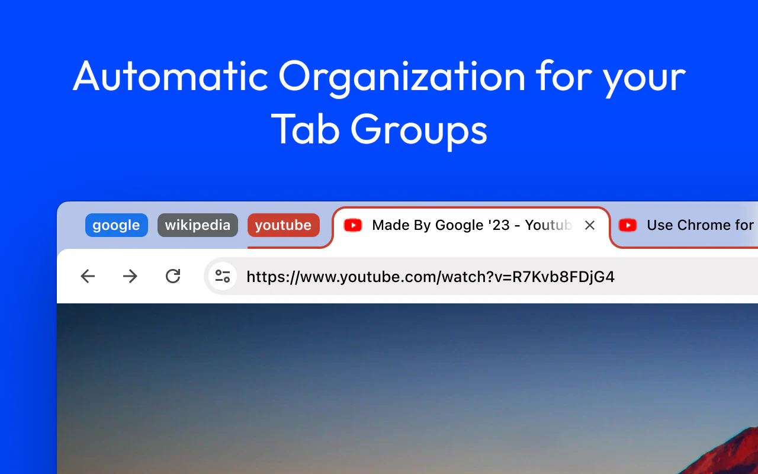
Task: Focus the YouTube URL address bar
Action: (481, 276)
